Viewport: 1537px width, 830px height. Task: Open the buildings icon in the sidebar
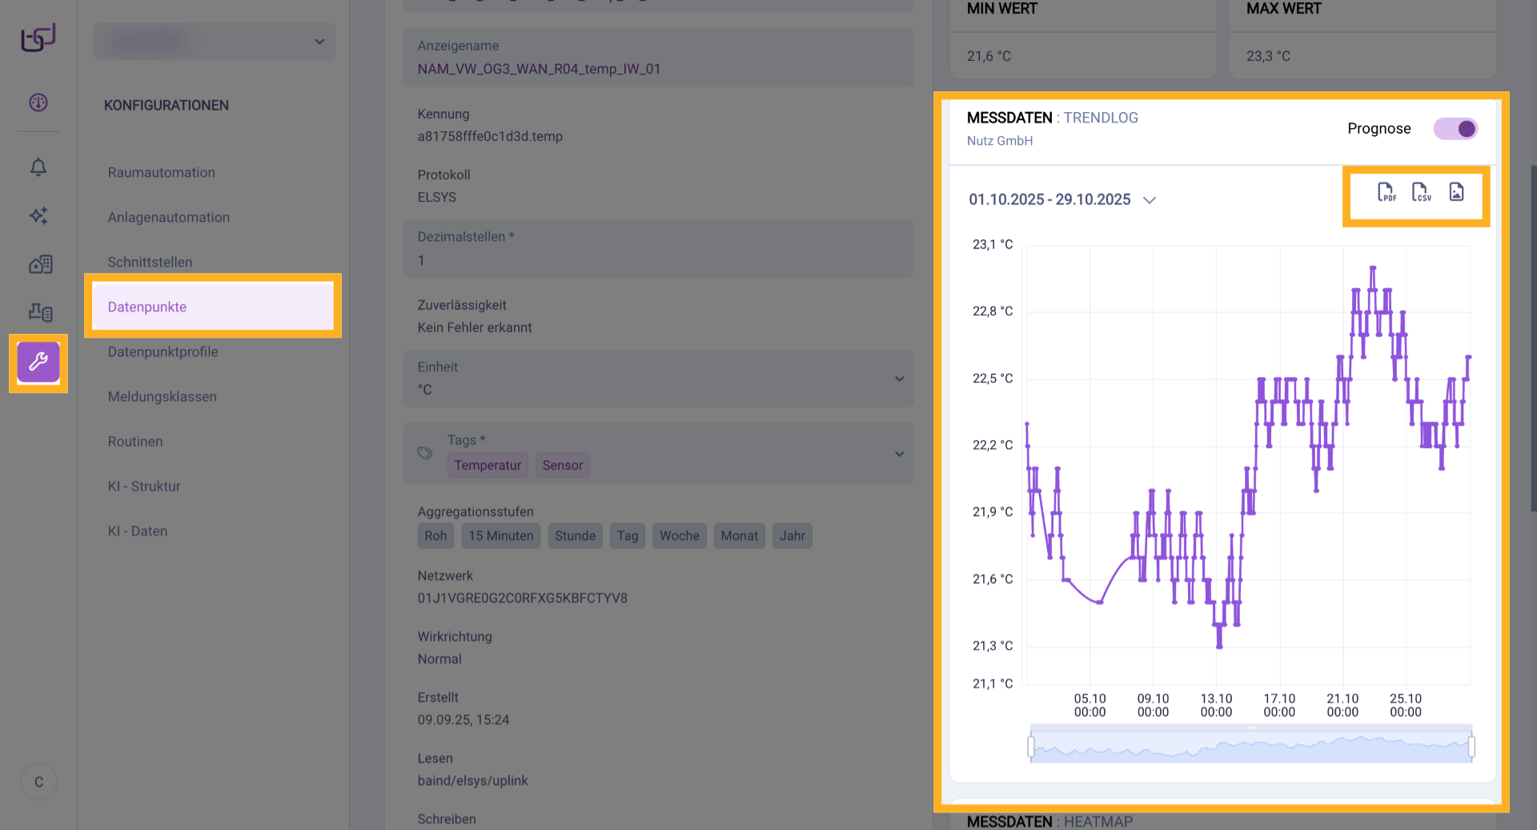point(38,264)
